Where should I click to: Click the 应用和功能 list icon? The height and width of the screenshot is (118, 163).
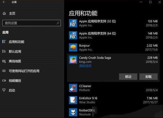coord(4,42)
